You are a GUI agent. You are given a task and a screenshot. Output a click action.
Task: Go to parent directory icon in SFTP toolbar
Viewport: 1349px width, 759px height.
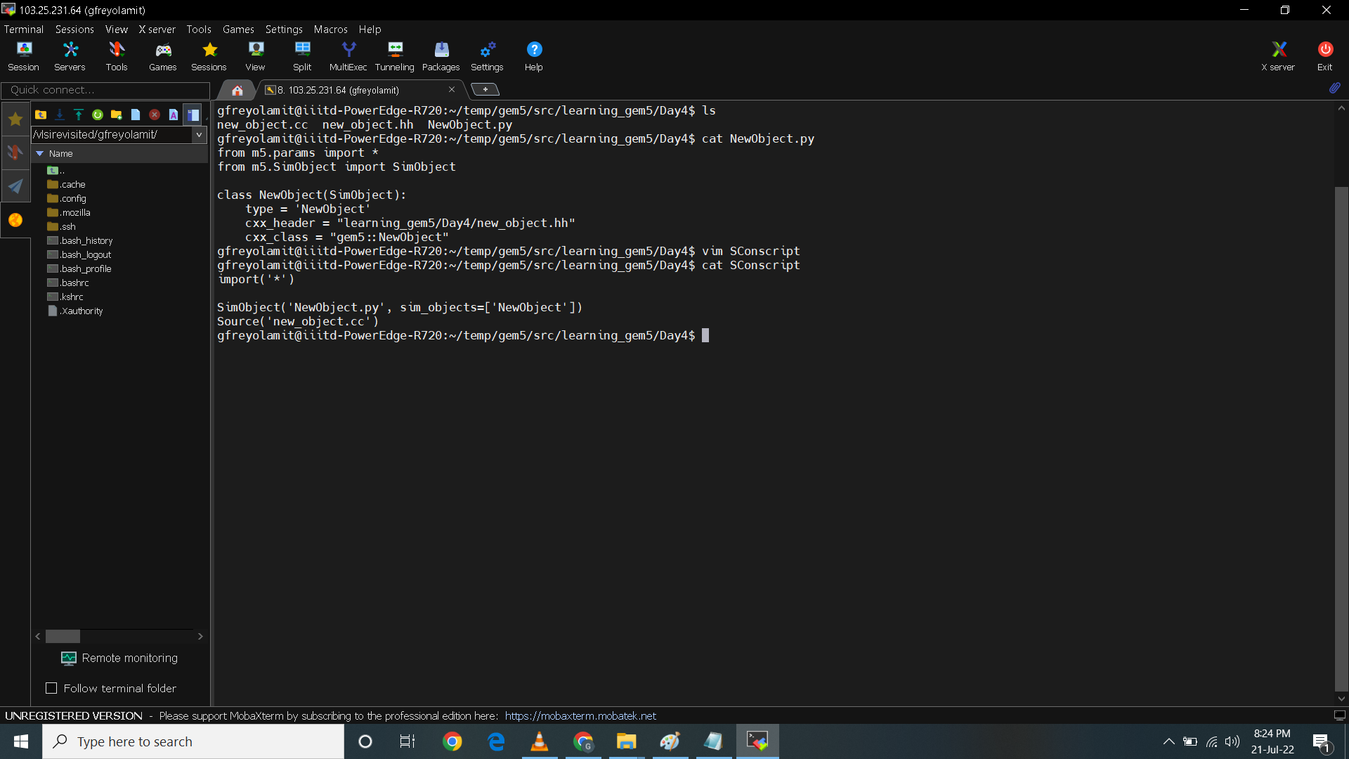pyautogui.click(x=41, y=115)
